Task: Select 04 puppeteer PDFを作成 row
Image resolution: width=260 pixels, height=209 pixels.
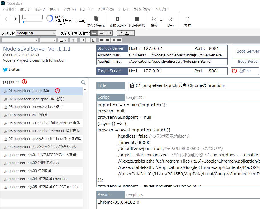Action: (x=41, y=115)
